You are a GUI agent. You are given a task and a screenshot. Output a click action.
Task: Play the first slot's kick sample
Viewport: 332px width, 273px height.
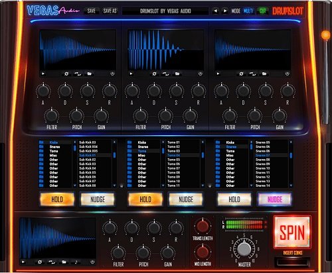click(x=43, y=74)
